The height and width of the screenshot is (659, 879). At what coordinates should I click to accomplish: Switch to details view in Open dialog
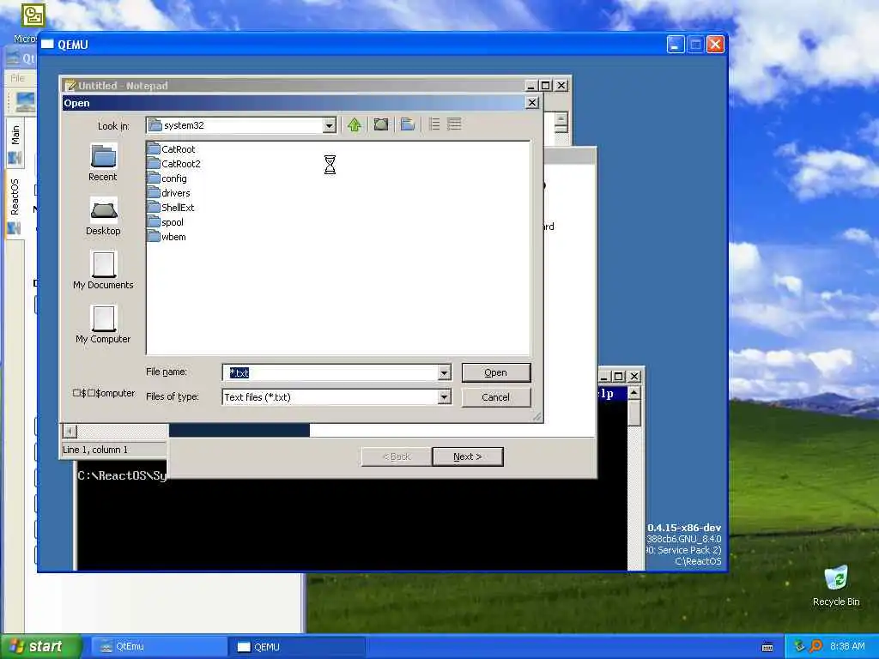(454, 124)
